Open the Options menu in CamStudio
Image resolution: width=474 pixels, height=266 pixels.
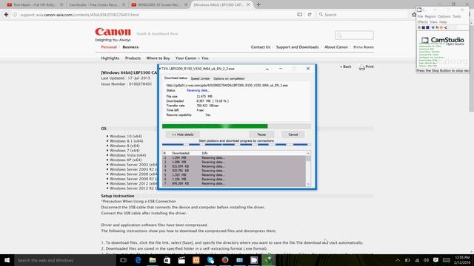coord(444,16)
